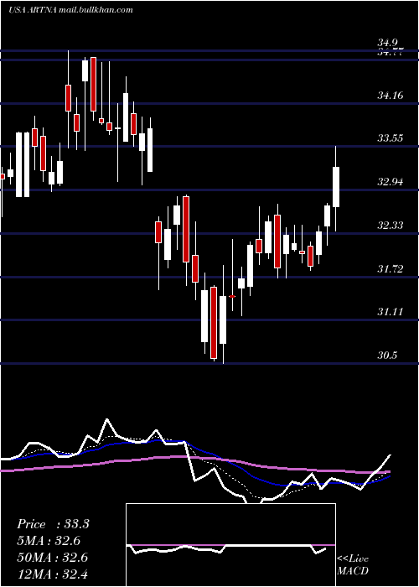The width and height of the screenshot is (419, 587).
Task: Click the MACD inset chart box
Action: [230, 545]
